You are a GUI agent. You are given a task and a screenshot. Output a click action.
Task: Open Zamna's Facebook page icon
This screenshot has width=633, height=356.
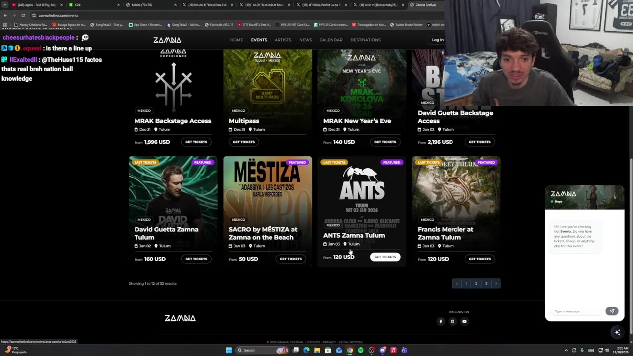(x=441, y=322)
